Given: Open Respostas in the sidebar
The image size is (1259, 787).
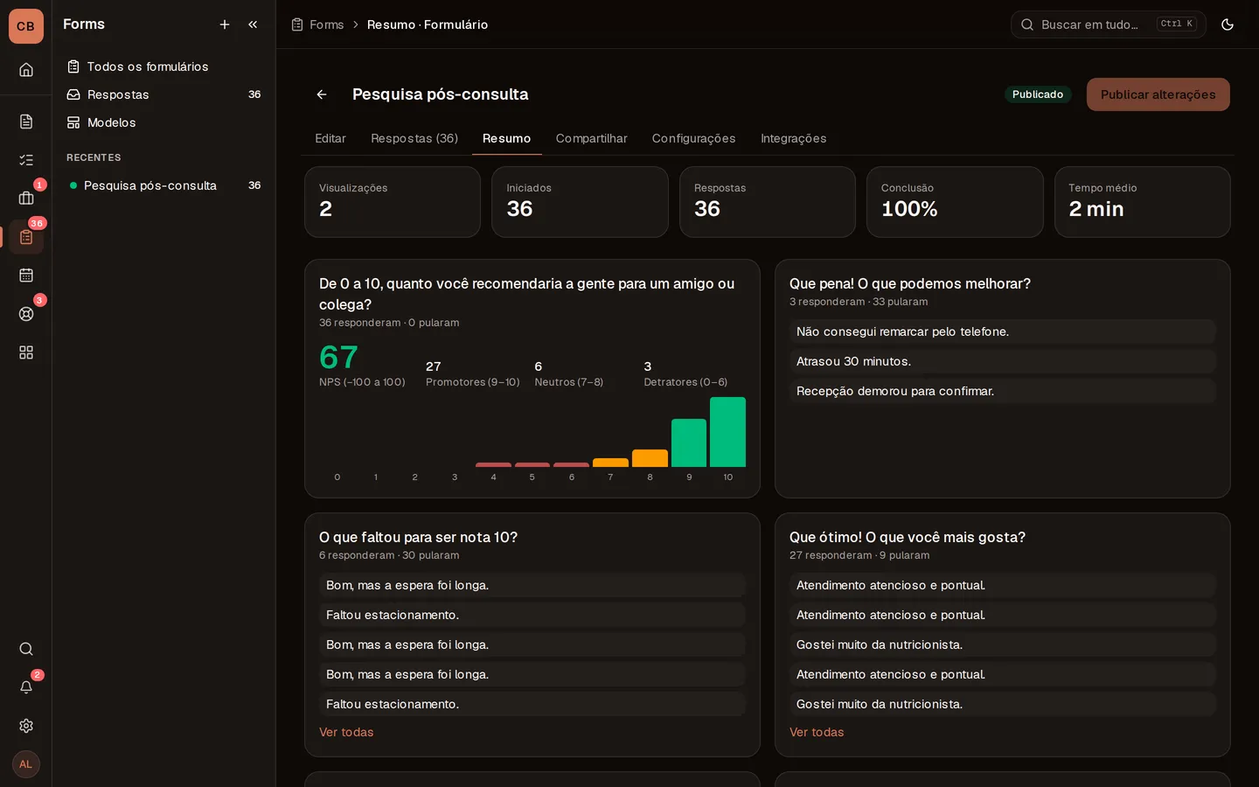Looking at the screenshot, I should point(163,94).
